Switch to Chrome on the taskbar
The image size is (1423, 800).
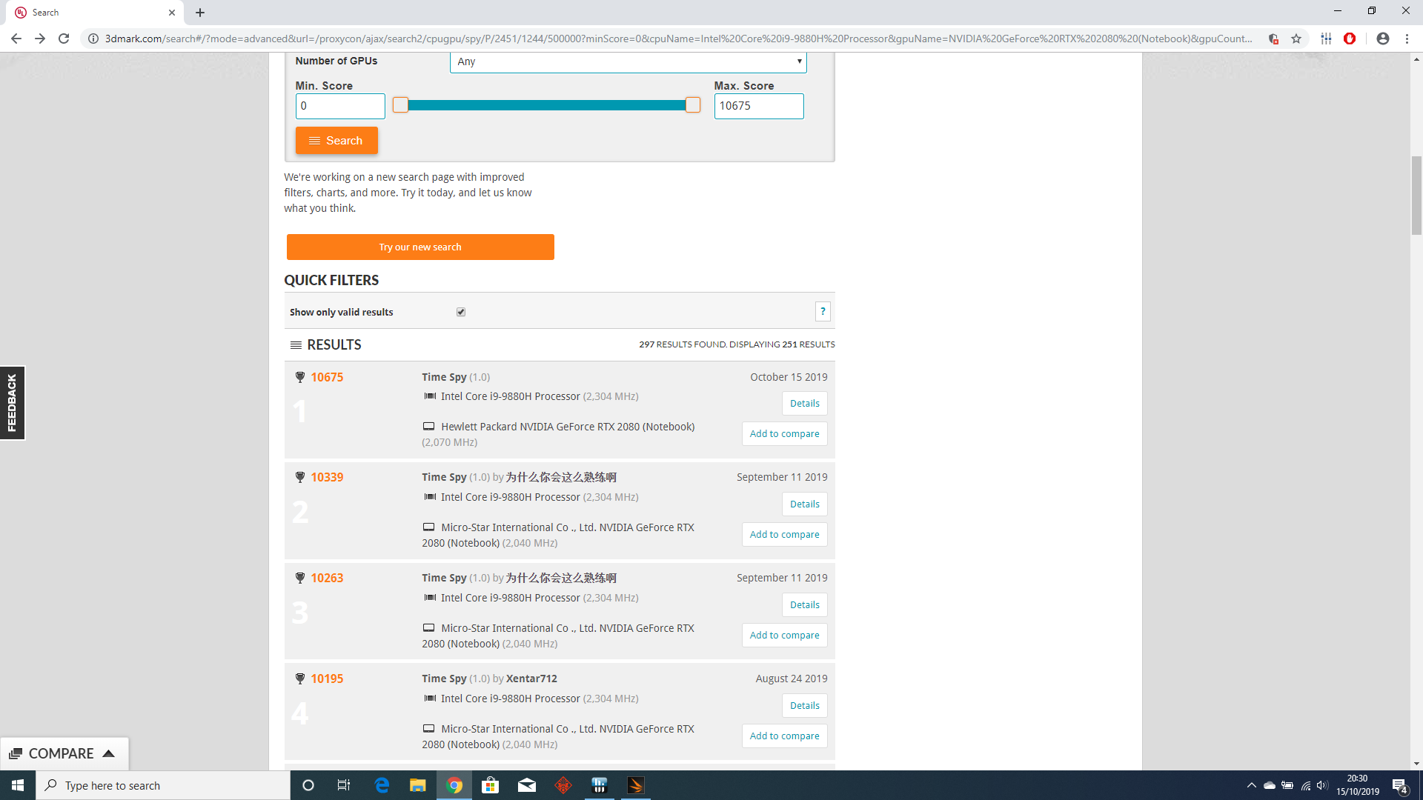pos(454,785)
